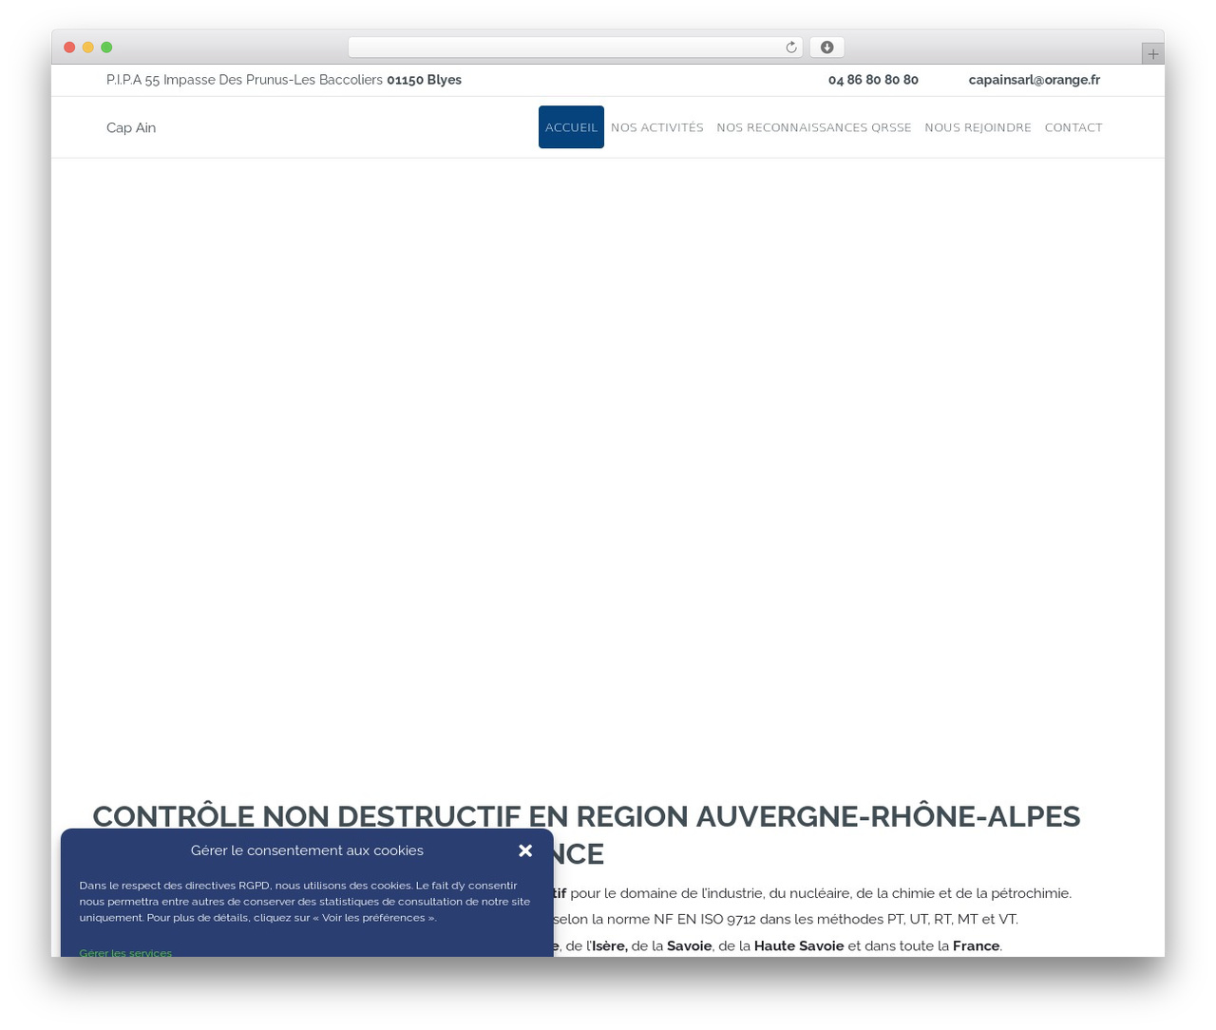Dismiss the cookie consent banner with X
1216x1030 pixels.
pyautogui.click(x=525, y=850)
